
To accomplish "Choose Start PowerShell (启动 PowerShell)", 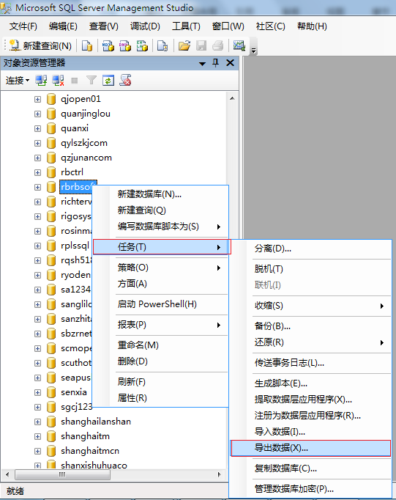I will 160,304.
